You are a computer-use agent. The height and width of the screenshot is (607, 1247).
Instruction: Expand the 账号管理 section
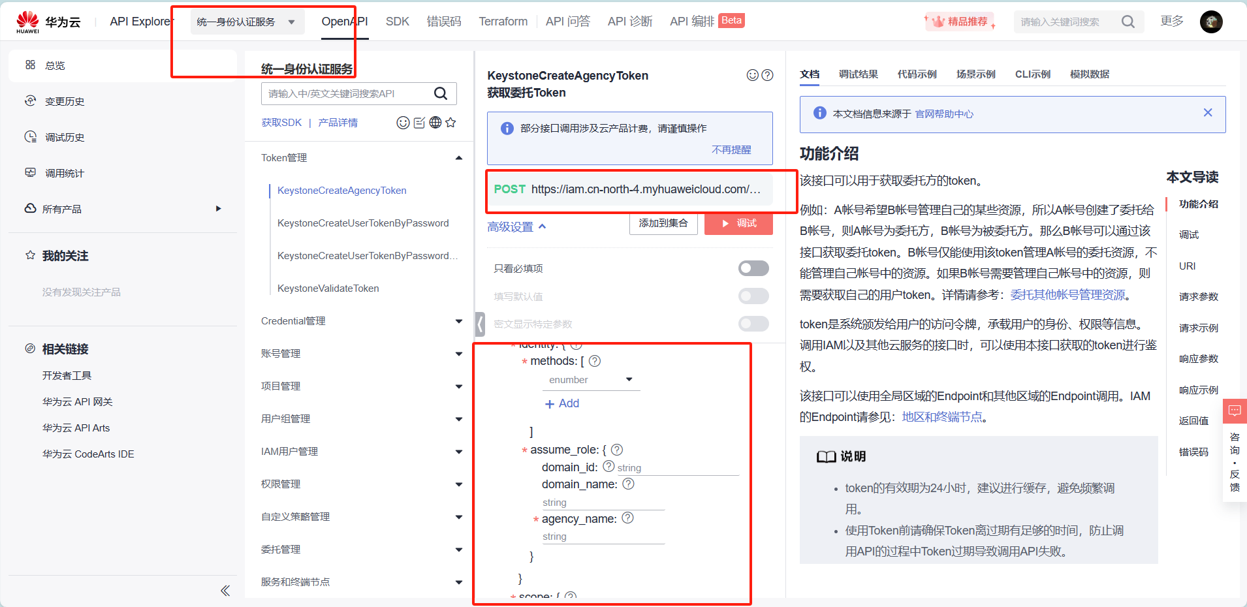(459, 354)
